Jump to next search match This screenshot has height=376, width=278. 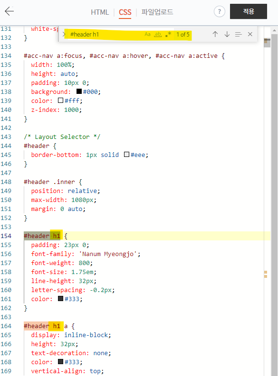coord(227,34)
